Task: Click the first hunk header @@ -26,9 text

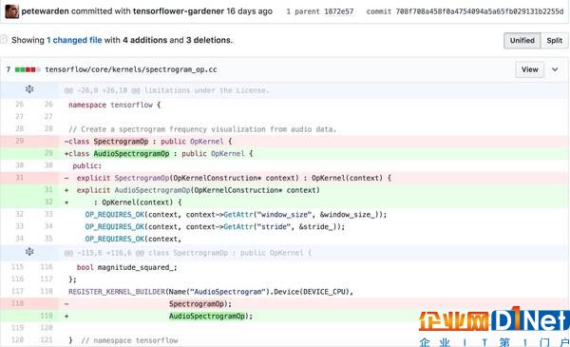Action: coord(166,90)
